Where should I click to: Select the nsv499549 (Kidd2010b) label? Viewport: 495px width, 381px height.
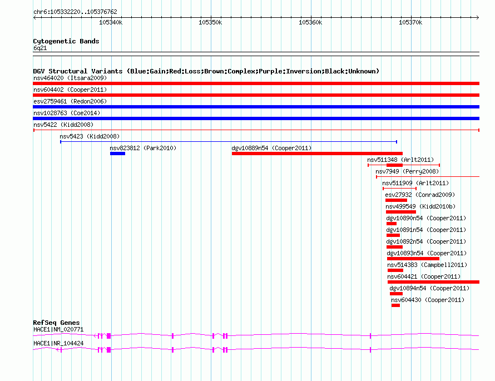(421, 206)
